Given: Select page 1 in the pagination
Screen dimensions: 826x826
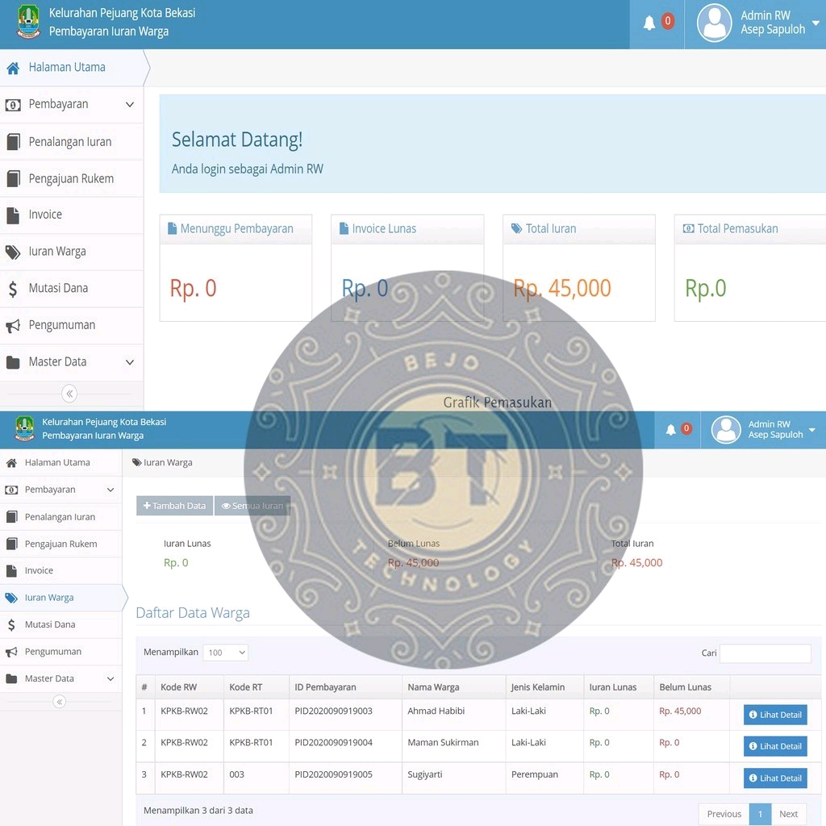Looking at the screenshot, I should click(760, 814).
